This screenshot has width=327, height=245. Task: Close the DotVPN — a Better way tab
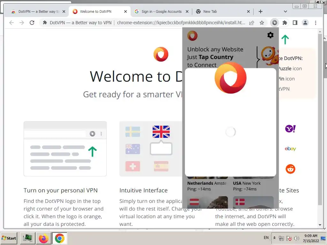pos(64,11)
